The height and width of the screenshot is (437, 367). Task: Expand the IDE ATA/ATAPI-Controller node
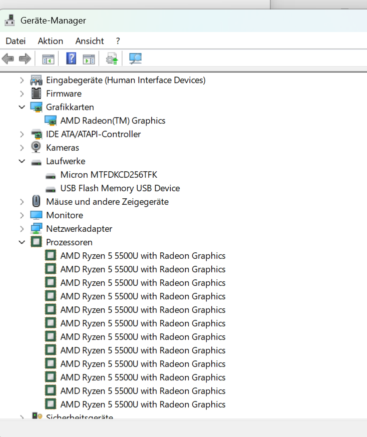[x=22, y=134]
